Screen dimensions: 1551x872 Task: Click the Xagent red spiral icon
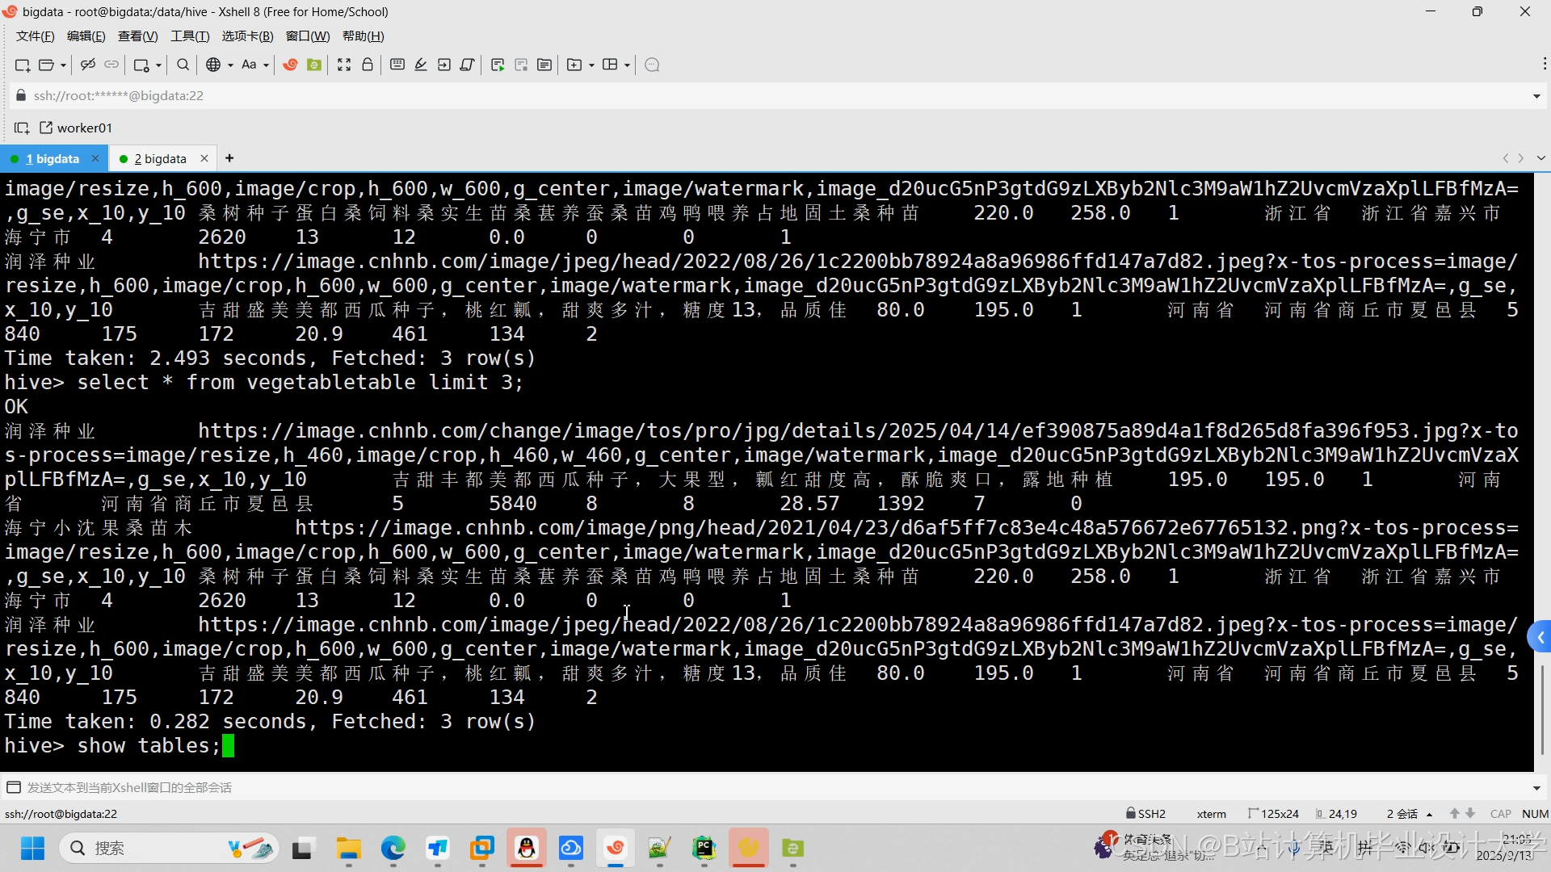click(x=290, y=65)
